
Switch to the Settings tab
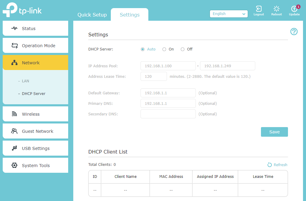pyautogui.click(x=130, y=15)
